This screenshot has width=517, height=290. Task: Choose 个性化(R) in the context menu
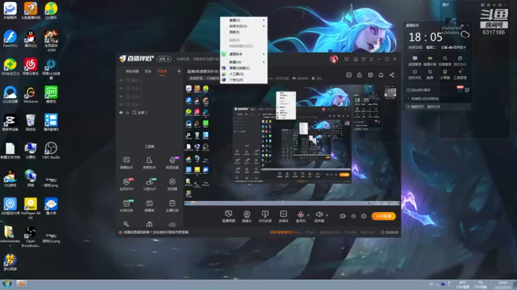tap(244, 80)
